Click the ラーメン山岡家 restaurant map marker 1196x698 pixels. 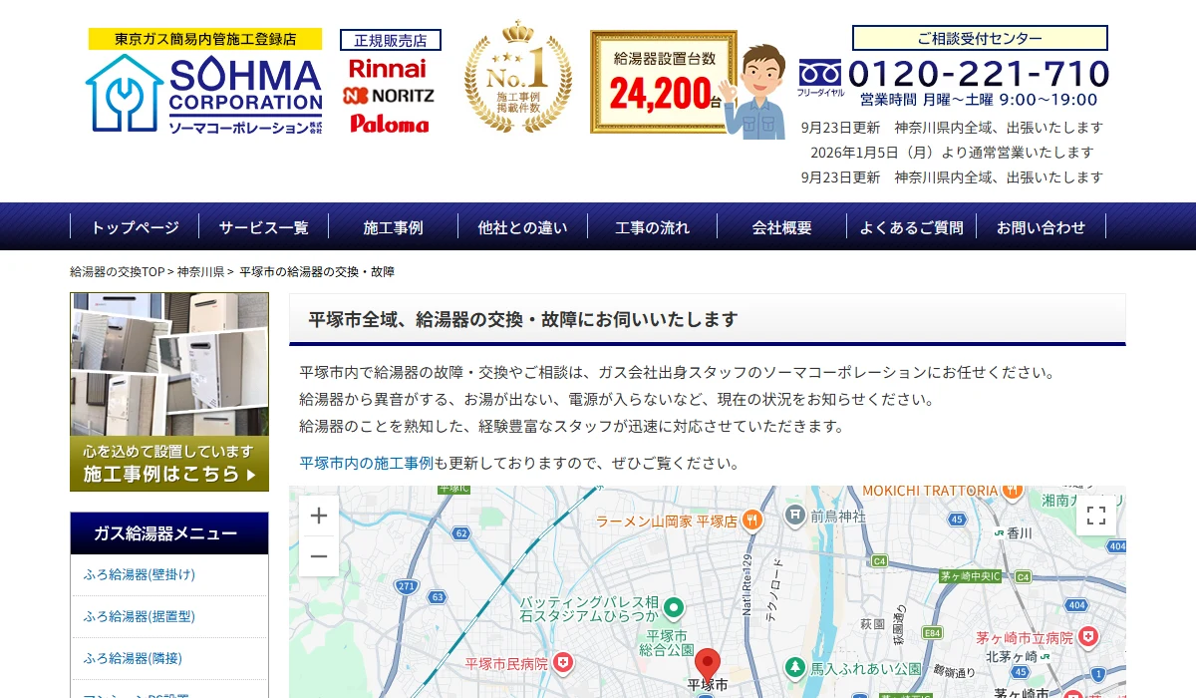point(753,519)
